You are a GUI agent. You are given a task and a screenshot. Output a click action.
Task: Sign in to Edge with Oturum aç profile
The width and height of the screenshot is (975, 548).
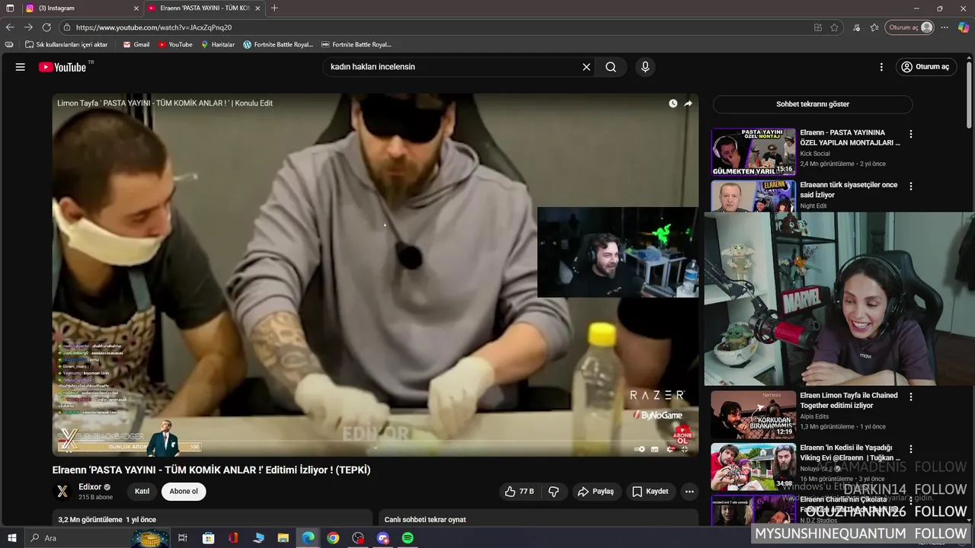(x=910, y=27)
